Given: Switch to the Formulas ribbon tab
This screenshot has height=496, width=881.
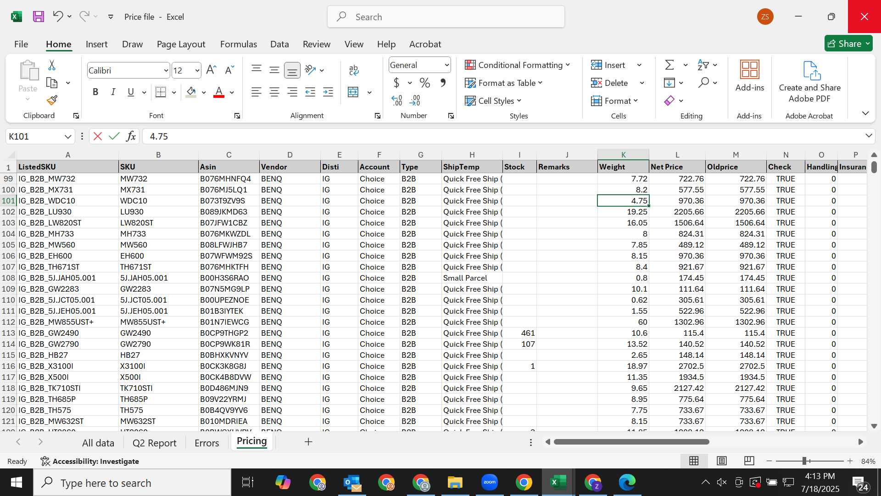Looking at the screenshot, I should point(239,44).
